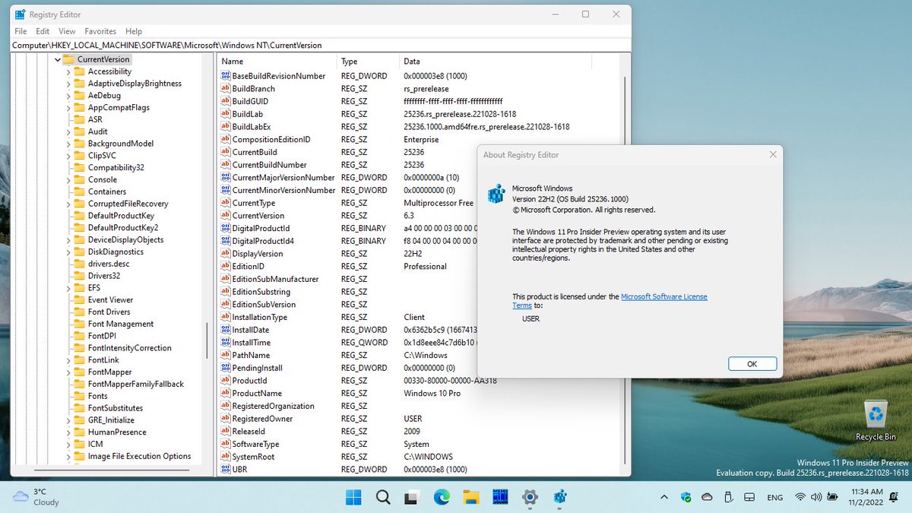Collapse the CurrentVersion key
912x513 pixels.
[58, 59]
